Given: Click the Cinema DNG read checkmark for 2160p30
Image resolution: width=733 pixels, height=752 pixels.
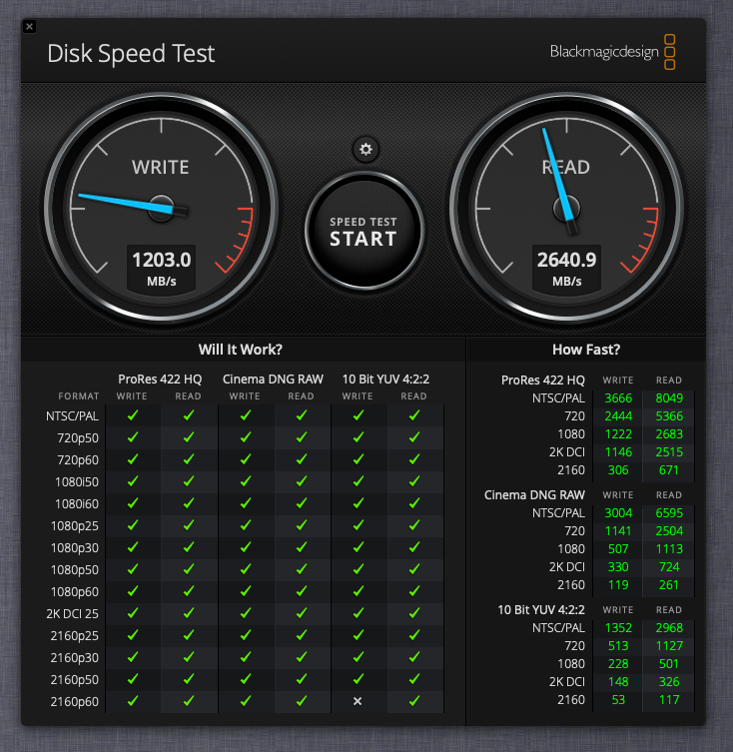Looking at the screenshot, I should coord(302,657).
